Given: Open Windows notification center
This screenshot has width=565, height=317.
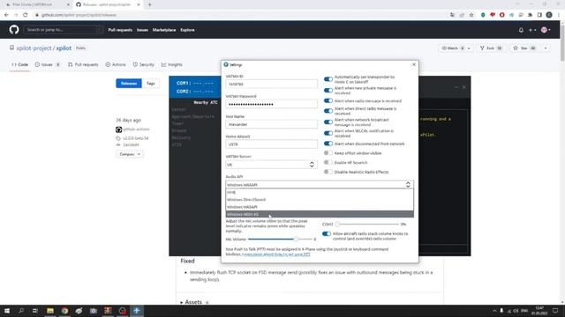Looking at the screenshot, I should coord(555,311).
